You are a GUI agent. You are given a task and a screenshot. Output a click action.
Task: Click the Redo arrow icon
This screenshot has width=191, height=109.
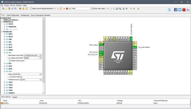coord(58,9)
